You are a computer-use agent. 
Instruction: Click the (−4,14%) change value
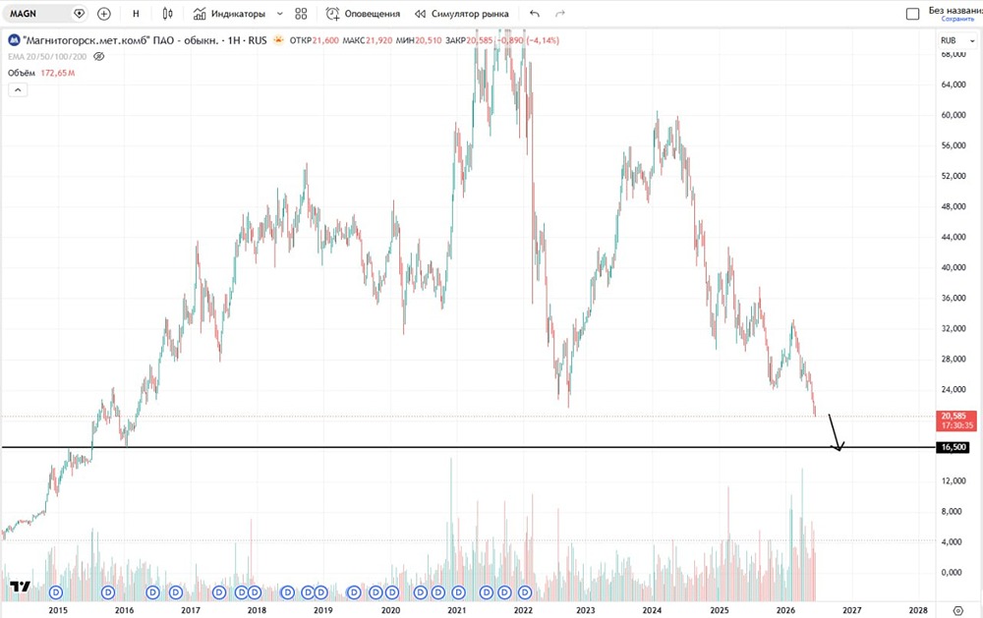[543, 40]
